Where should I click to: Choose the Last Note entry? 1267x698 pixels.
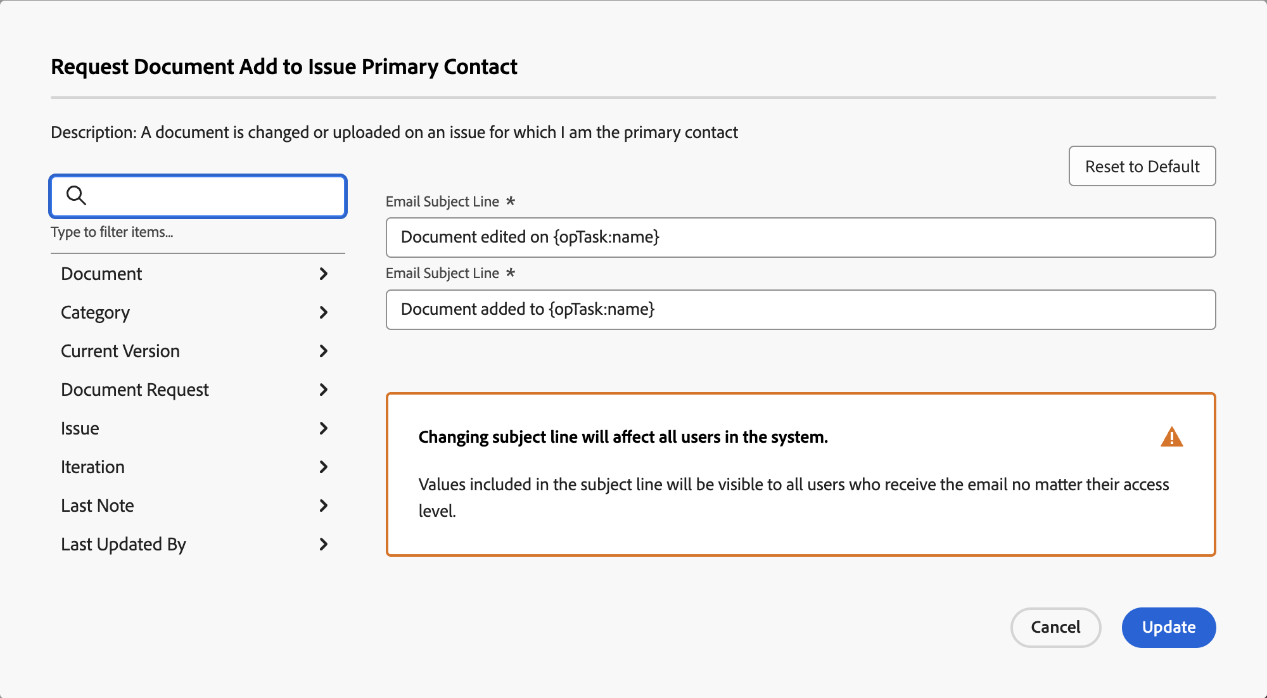pyautogui.click(x=98, y=505)
